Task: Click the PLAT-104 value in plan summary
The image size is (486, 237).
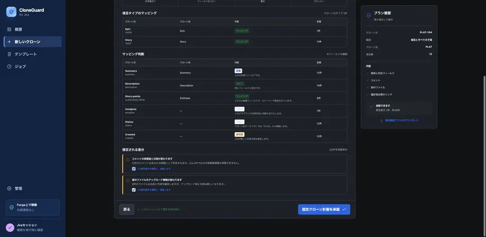Action: tap(426, 32)
